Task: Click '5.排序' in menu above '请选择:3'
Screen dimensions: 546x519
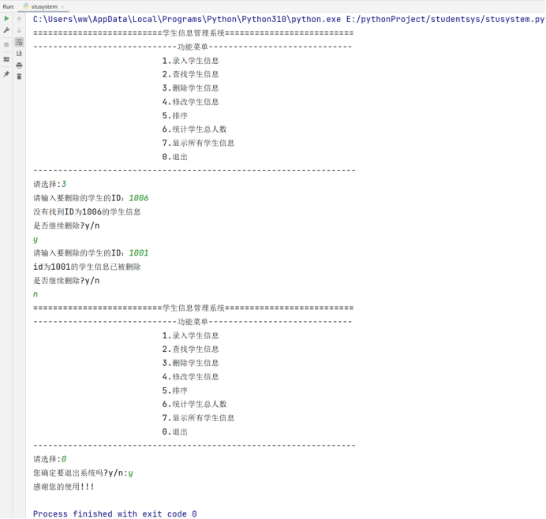Action: tap(175, 116)
